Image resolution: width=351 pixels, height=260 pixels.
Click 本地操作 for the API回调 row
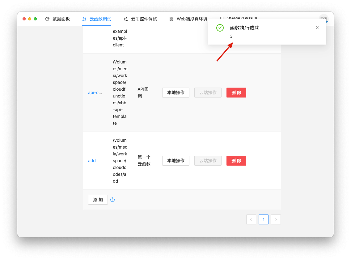[x=175, y=93]
